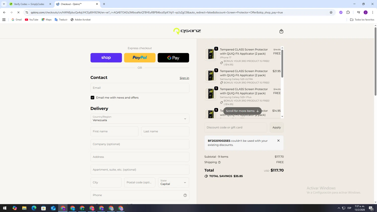Open Chrome three-dot menu
Screen dimensions: 377x212
pos(372,12)
